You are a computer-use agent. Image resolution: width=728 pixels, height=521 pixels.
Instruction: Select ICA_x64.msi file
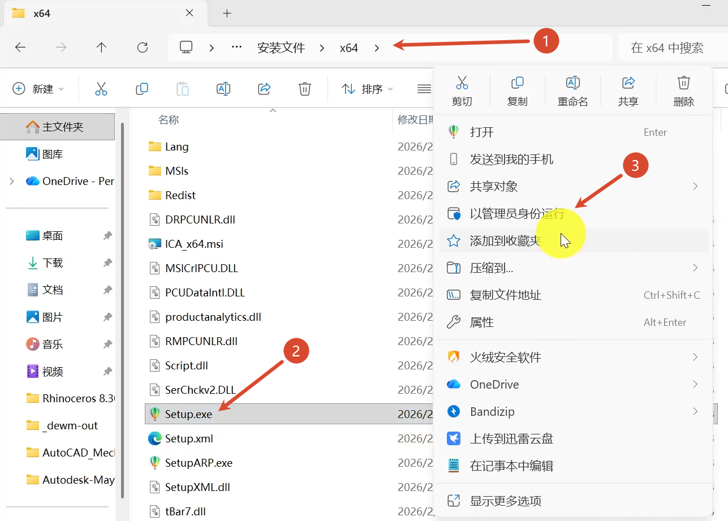pos(186,244)
